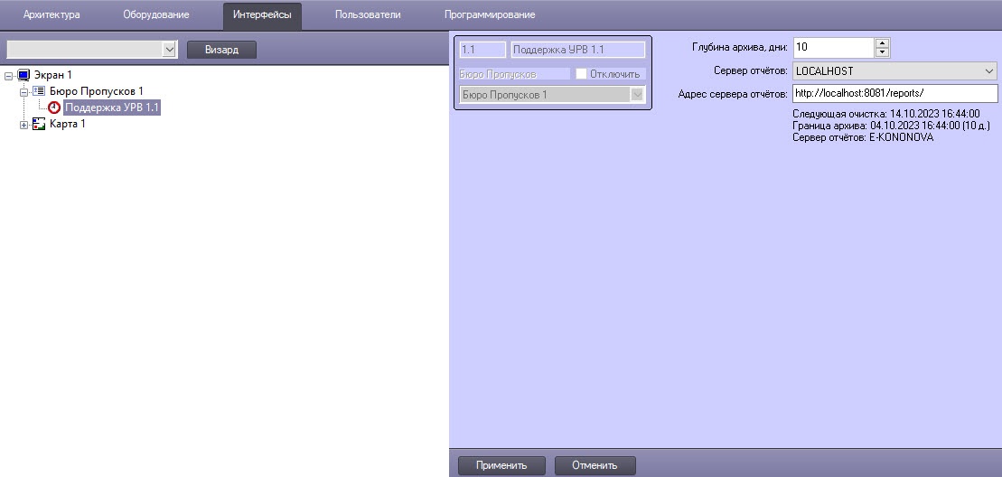Click the Адрес сервера отчётов URL field
The image size is (1002, 477).
pyautogui.click(x=894, y=93)
